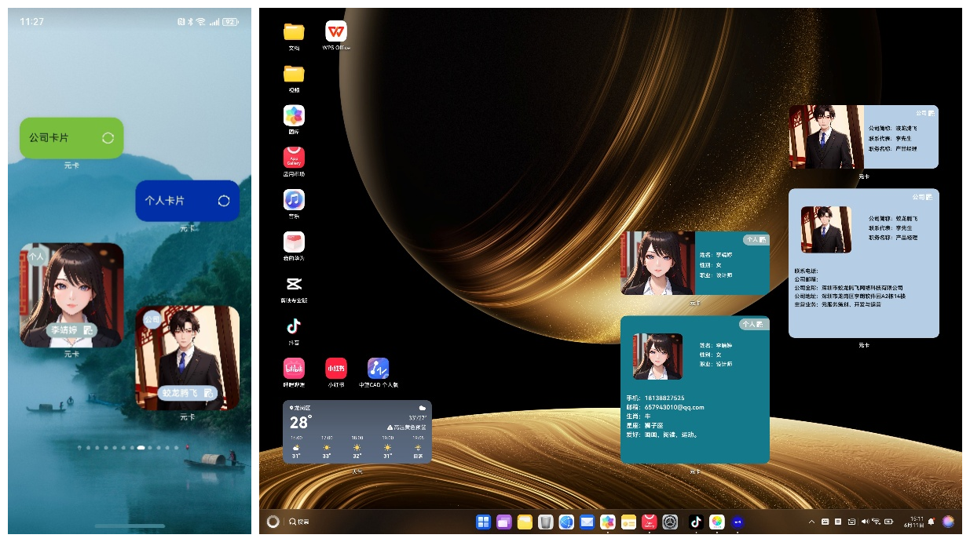The width and height of the screenshot is (970, 542).
Task: Tap the QR code icon beside the phone's 蛟龙腾飞 label
Action: [208, 393]
